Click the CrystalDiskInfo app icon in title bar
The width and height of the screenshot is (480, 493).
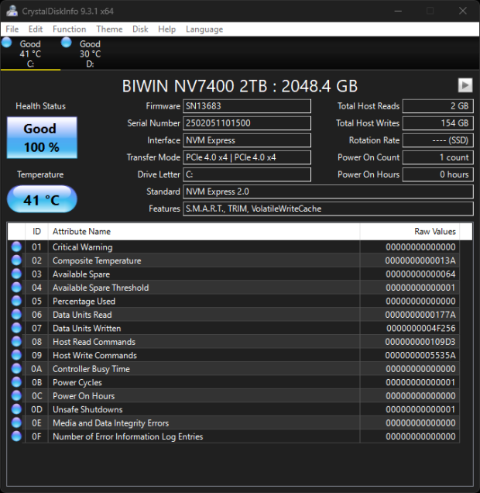click(12, 11)
